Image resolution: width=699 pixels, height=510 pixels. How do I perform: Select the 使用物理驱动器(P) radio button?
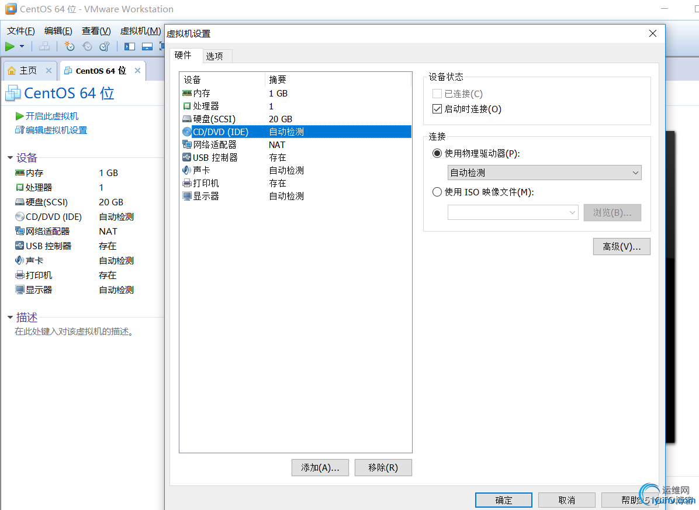(x=437, y=153)
